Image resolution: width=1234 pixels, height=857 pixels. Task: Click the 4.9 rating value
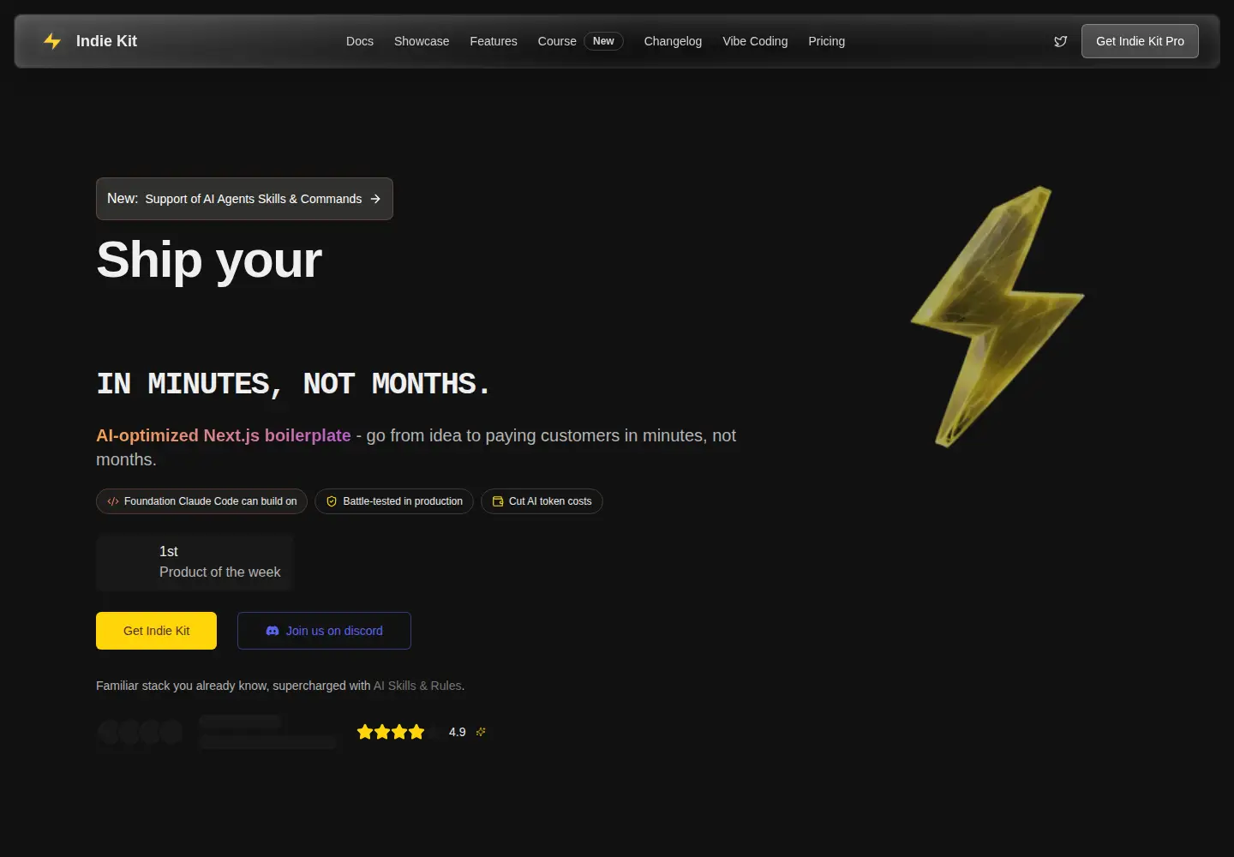(x=457, y=732)
